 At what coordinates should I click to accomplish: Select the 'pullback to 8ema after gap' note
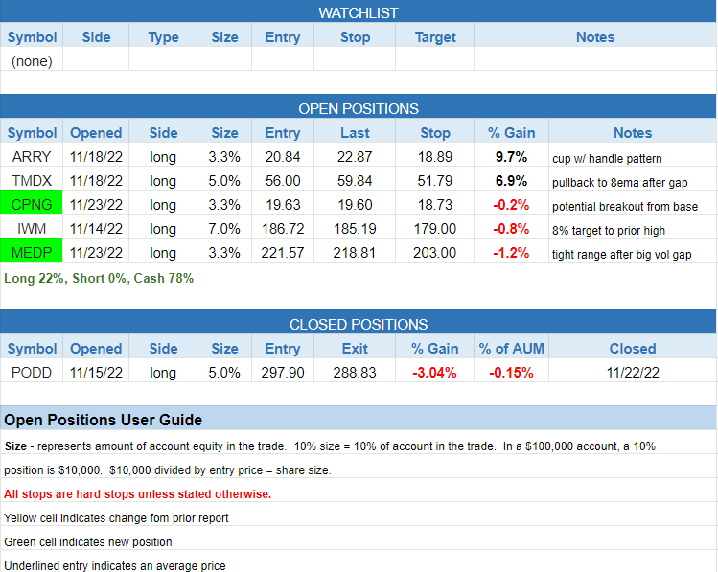coord(620,183)
